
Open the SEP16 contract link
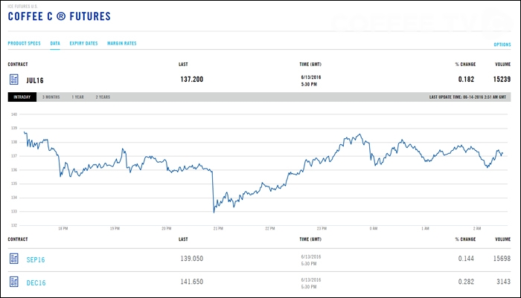click(x=36, y=260)
